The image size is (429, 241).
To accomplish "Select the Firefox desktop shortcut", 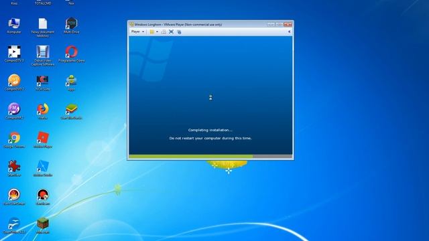I will [43, 111].
